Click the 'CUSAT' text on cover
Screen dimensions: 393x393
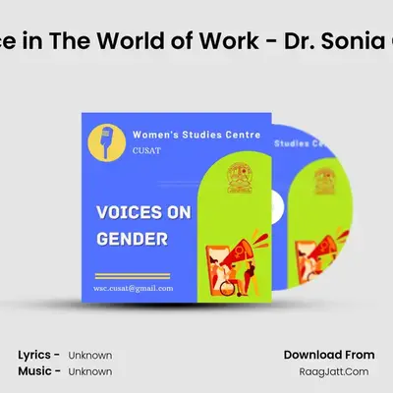tap(146, 150)
